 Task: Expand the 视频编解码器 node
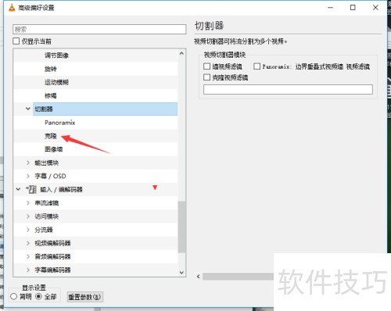click(x=28, y=243)
